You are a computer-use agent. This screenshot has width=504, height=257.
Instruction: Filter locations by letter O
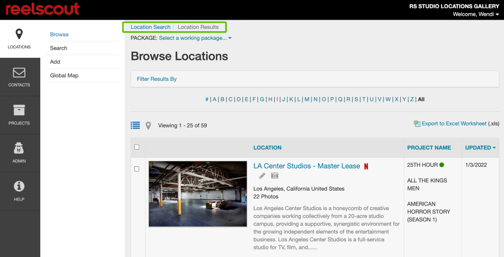pos(324,99)
